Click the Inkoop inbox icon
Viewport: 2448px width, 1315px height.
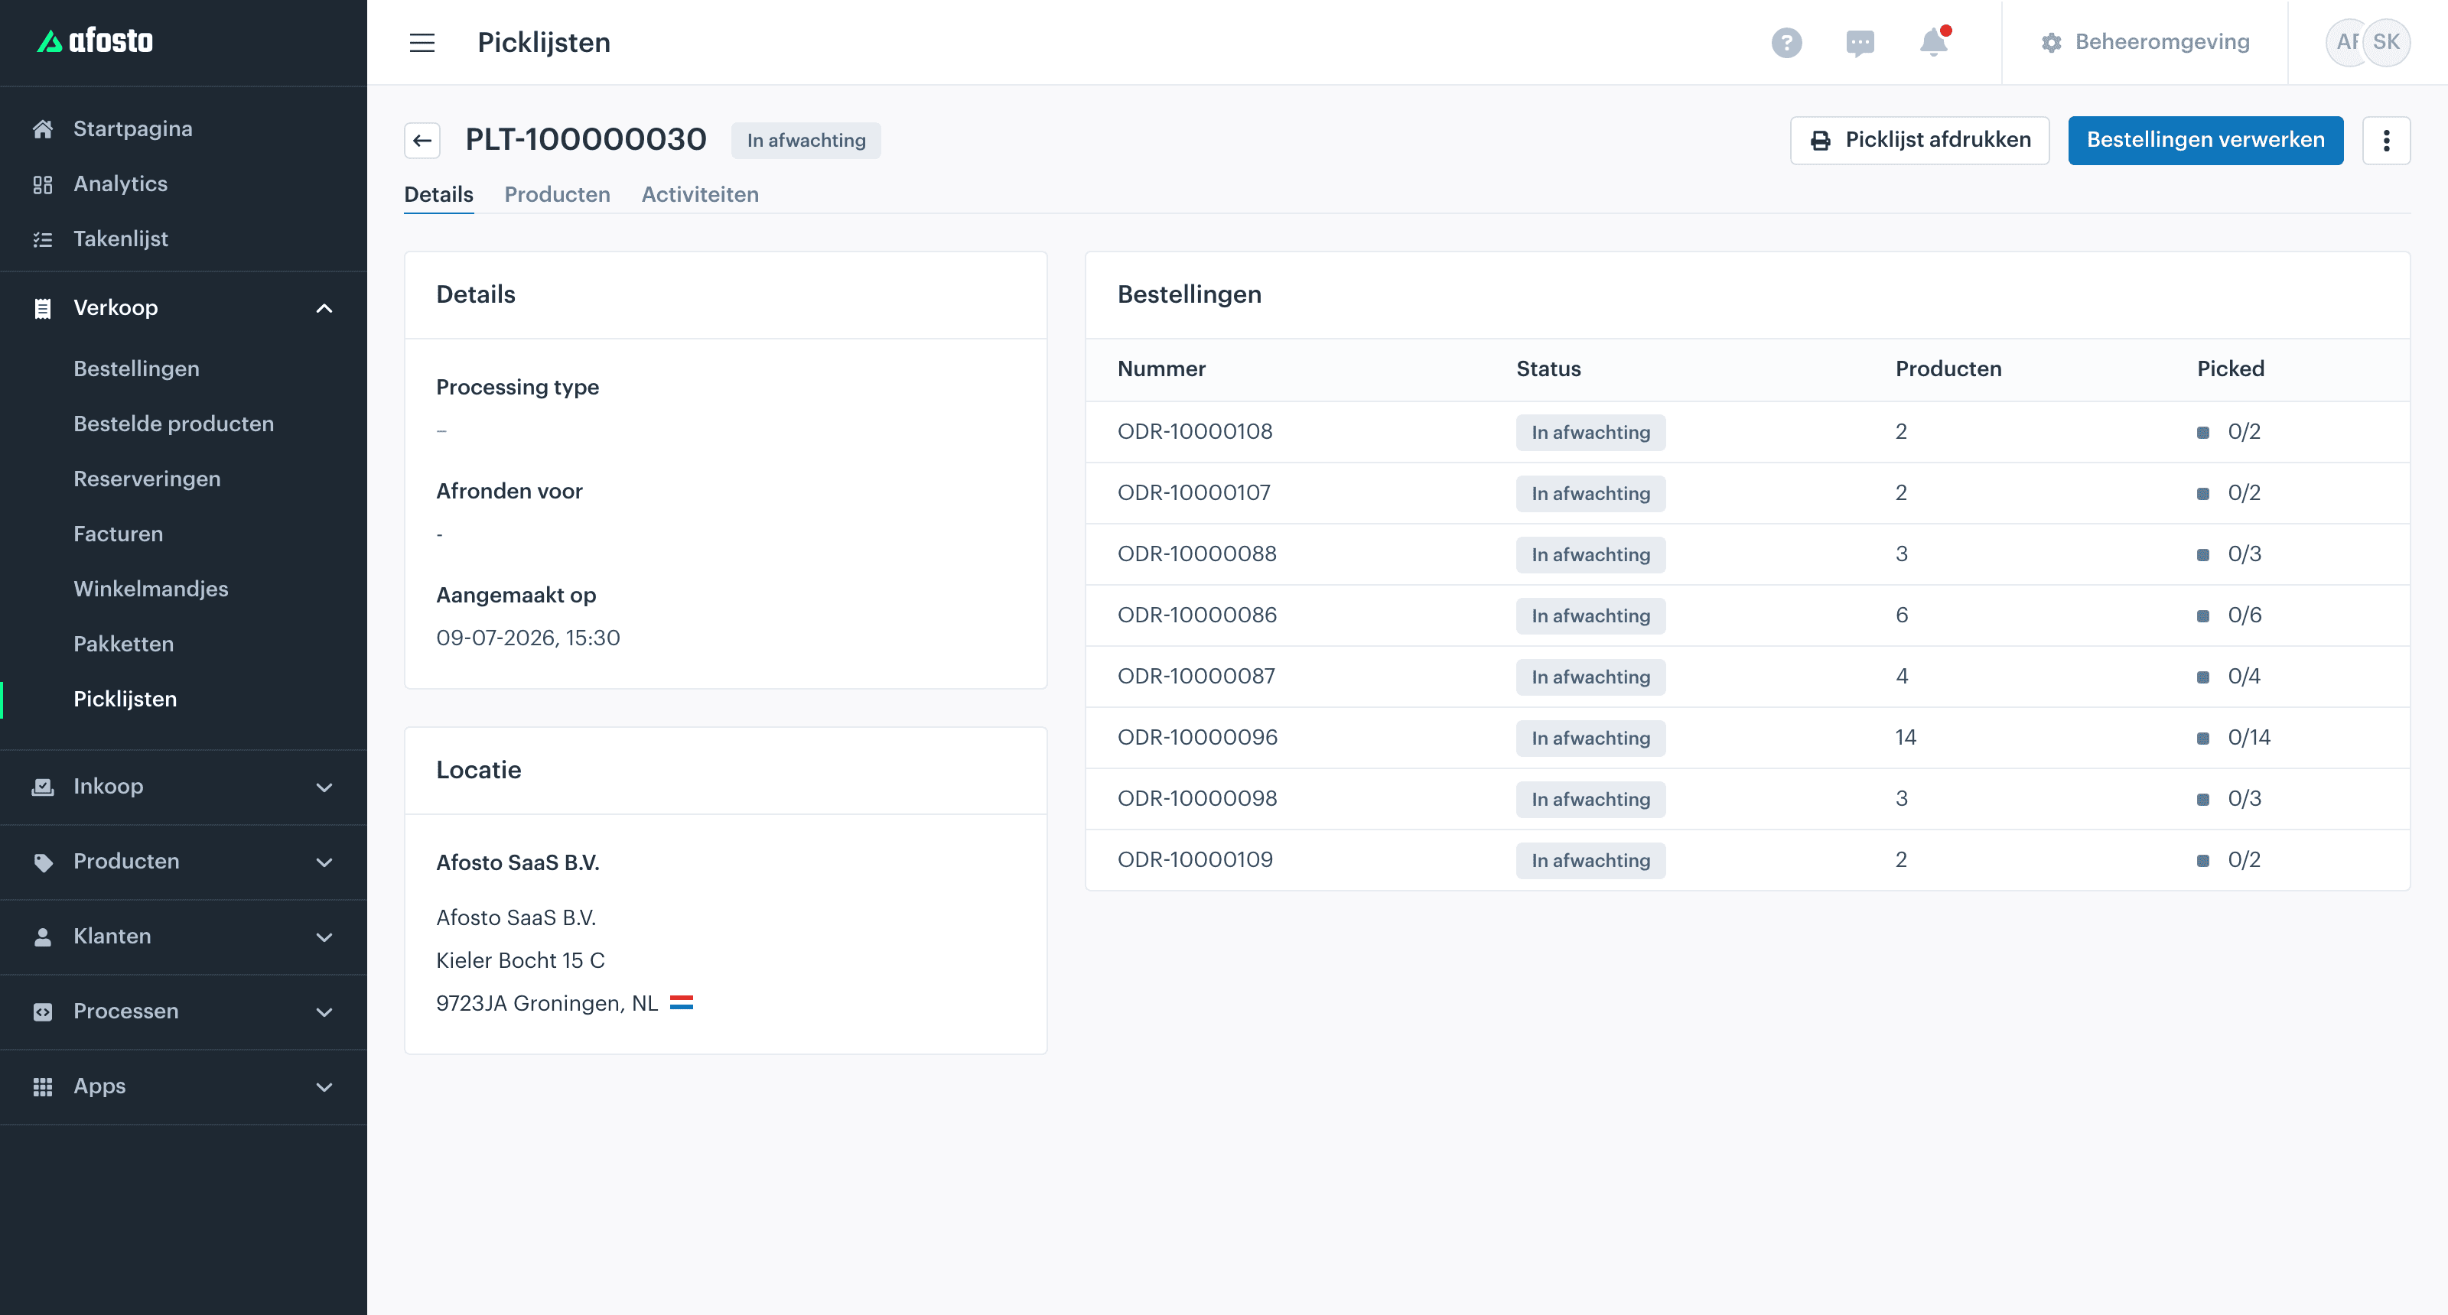click(x=43, y=787)
